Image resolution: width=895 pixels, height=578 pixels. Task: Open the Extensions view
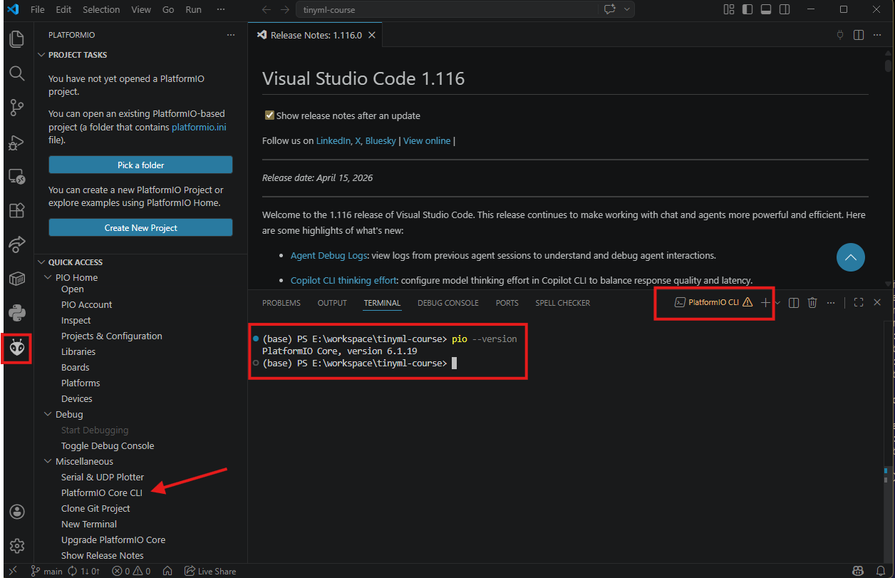pos(17,210)
